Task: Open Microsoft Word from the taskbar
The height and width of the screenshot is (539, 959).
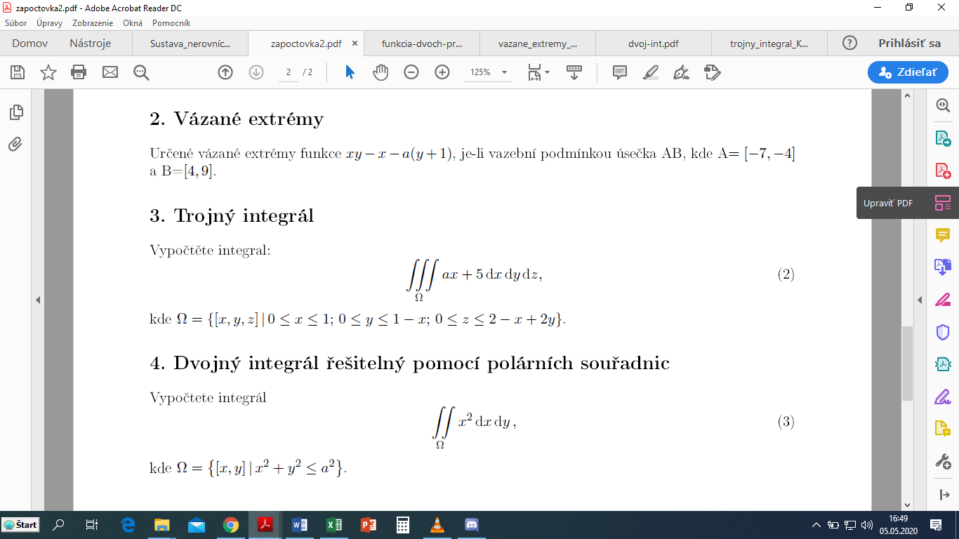Action: point(299,525)
